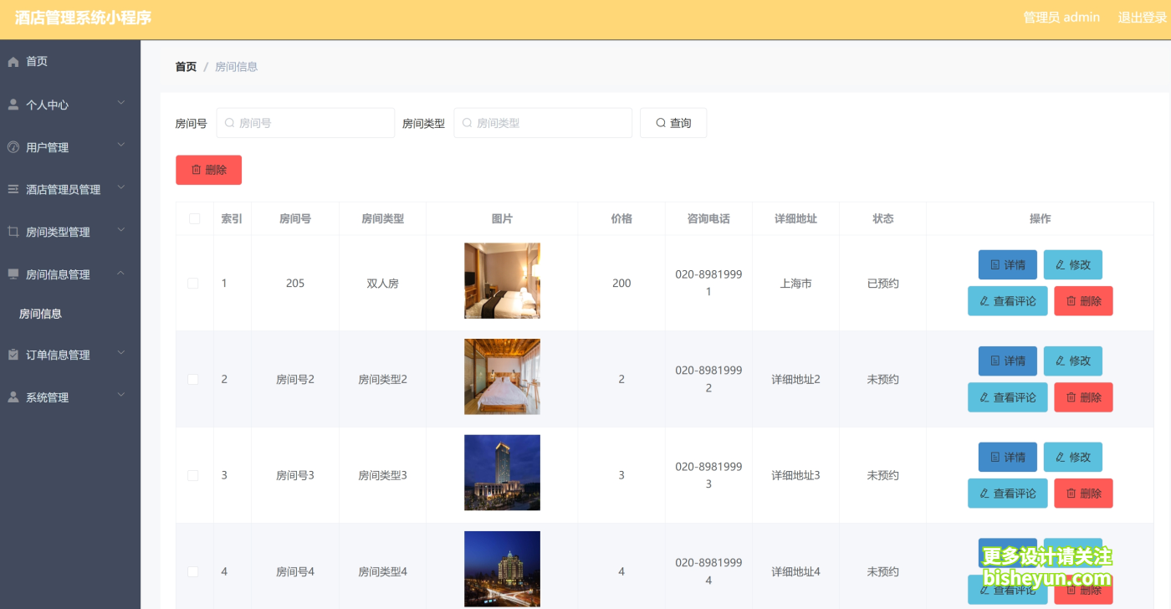
Task: Navigate to 首页 in the breadcrumb
Action: tap(186, 66)
